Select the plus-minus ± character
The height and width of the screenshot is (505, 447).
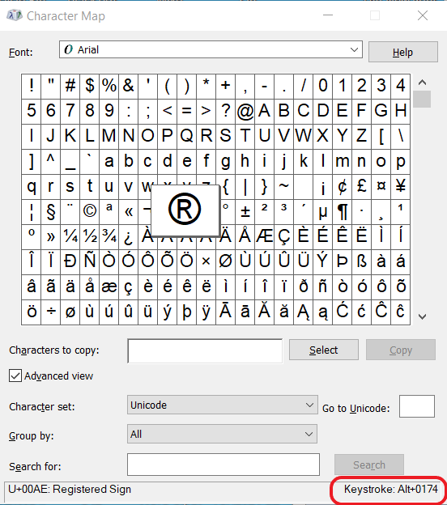245,211
